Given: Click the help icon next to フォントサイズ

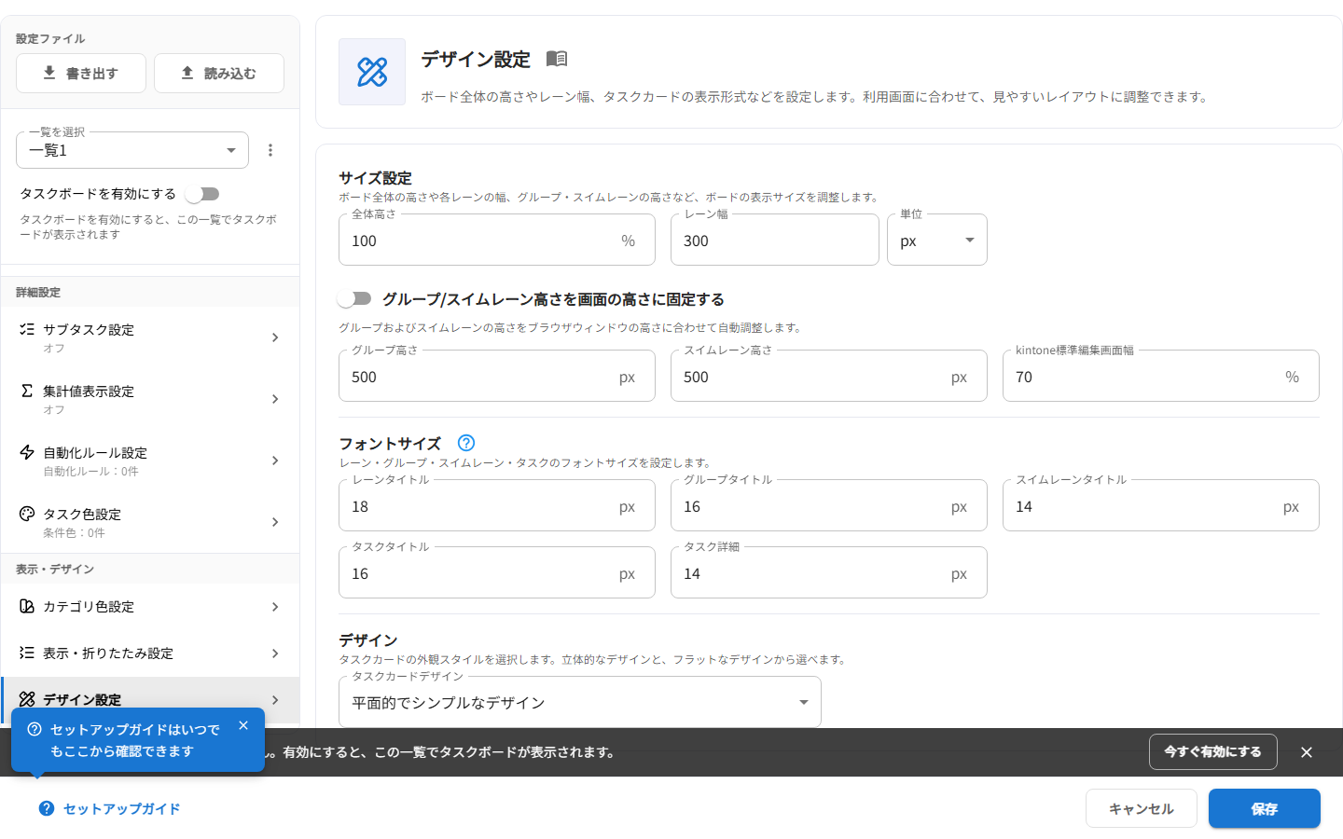Looking at the screenshot, I should click(x=466, y=443).
